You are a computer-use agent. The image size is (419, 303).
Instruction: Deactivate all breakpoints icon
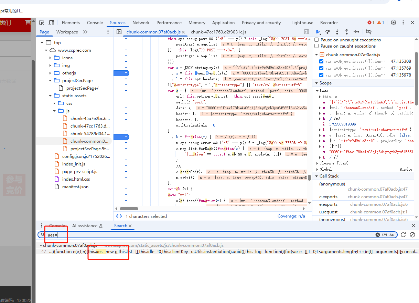pos(368,32)
